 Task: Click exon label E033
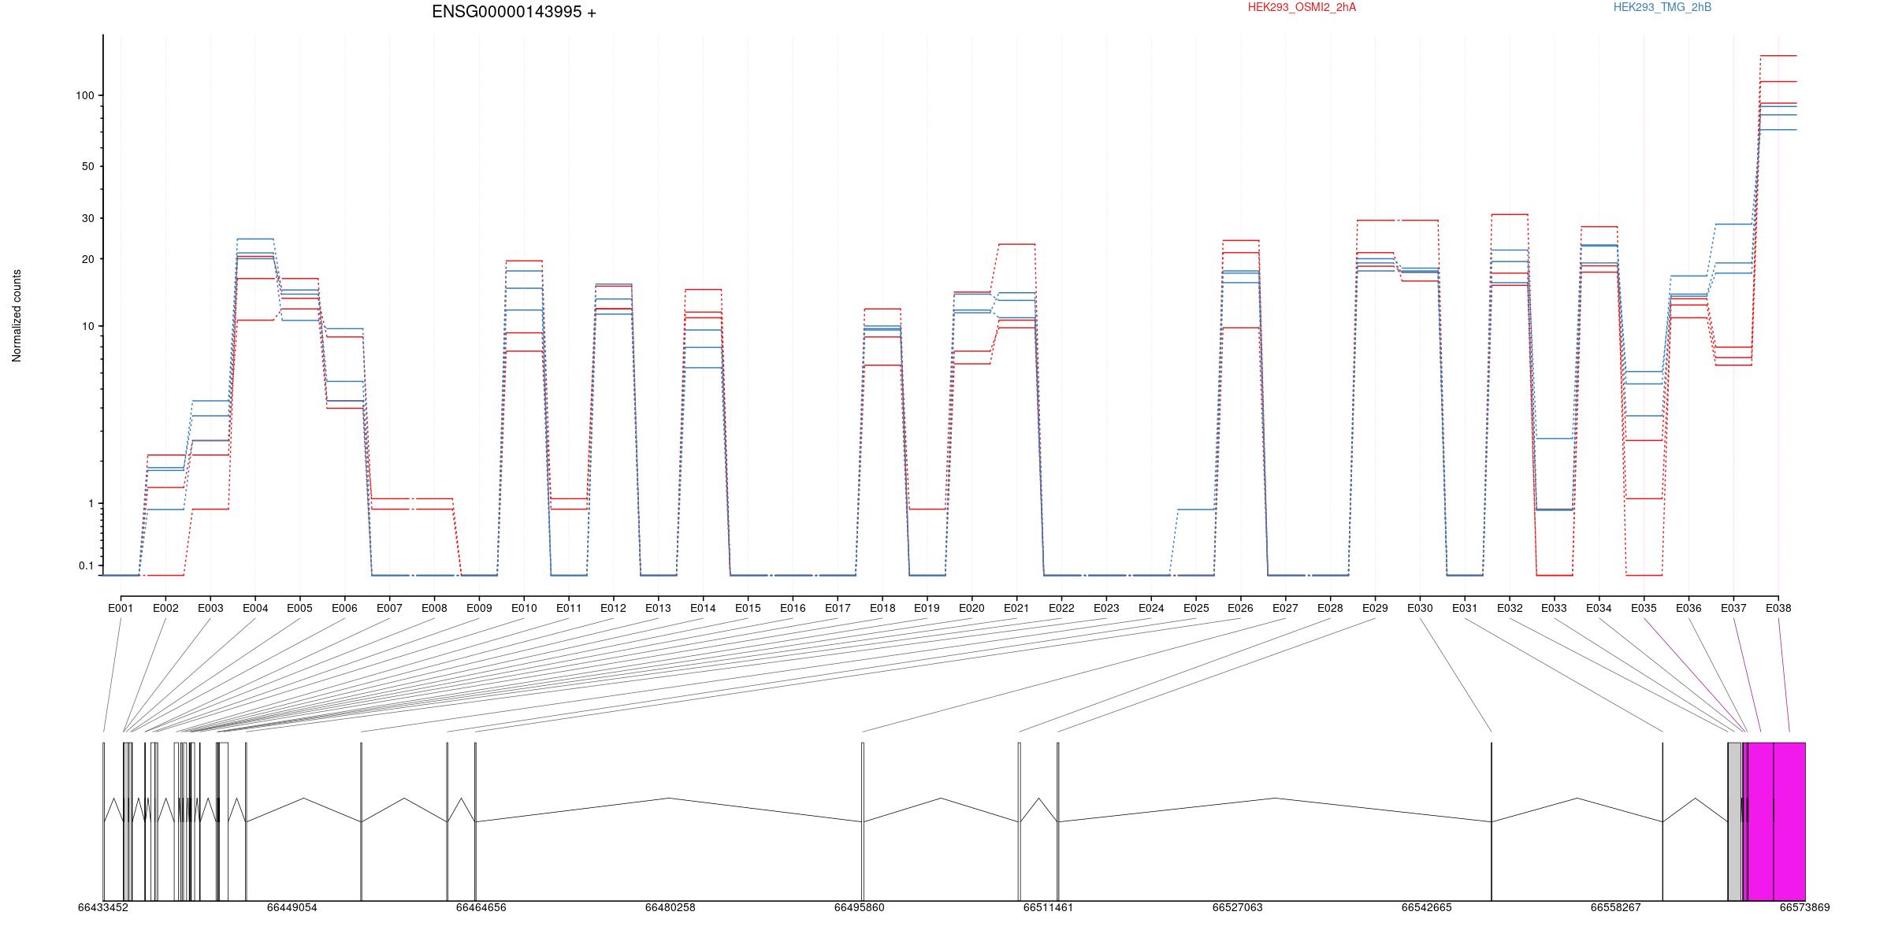click(x=1554, y=608)
